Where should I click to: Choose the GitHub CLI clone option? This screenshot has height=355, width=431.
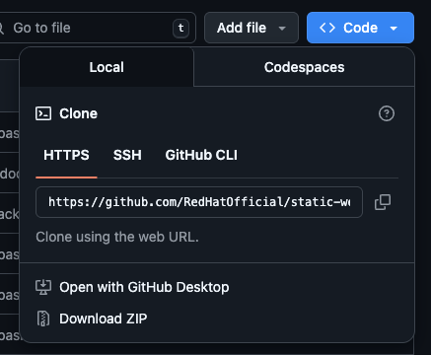[201, 155]
